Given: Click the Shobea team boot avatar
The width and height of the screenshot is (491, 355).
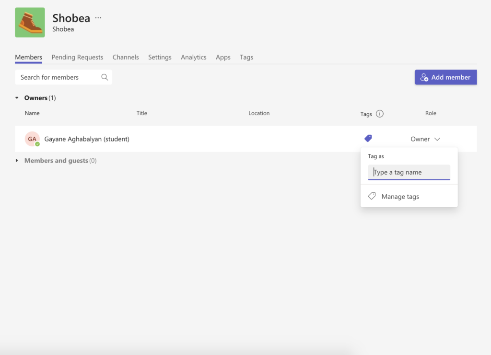Looking at the screenshot, I should coord(30,23).
